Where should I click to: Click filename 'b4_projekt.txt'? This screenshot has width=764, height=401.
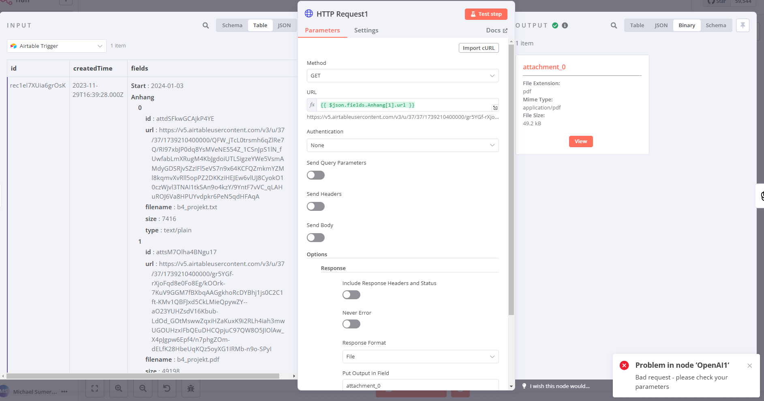click(197, 207)
